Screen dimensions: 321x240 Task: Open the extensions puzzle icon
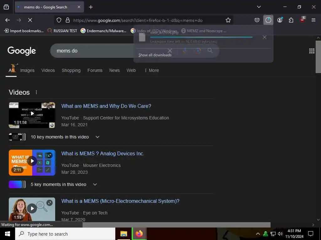point(291,20)
